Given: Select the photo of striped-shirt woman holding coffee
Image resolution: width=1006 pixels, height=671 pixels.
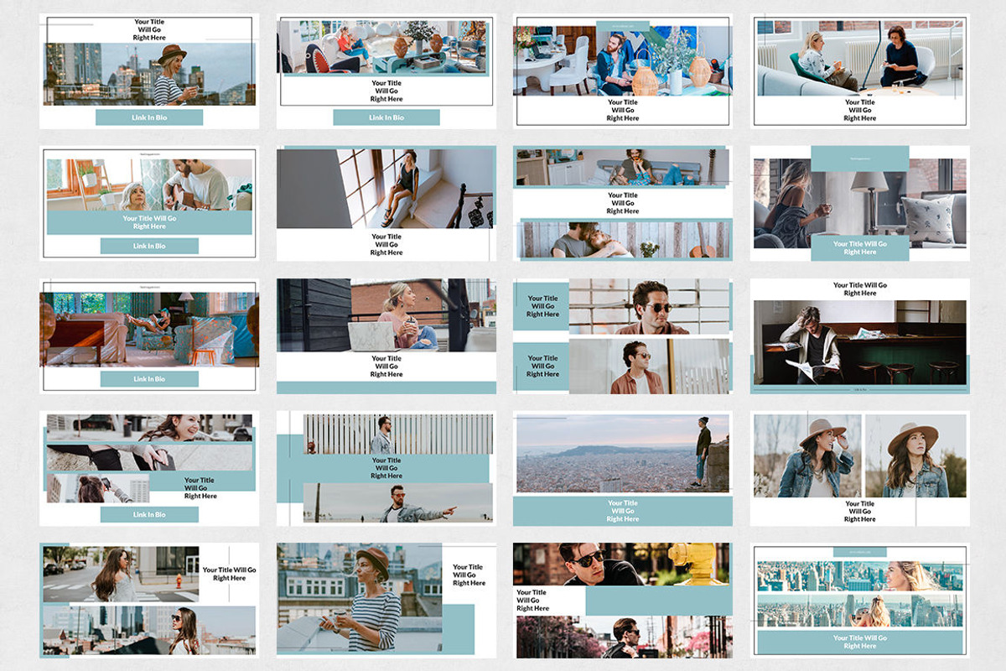Looking at the screenshot, I should [360, 597].
